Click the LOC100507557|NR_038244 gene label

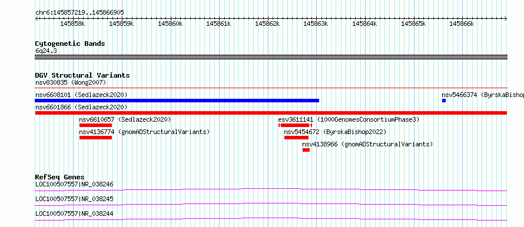[74, 213]
